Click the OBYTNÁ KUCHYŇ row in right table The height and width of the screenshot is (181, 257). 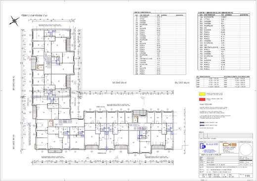pos(224,47)
